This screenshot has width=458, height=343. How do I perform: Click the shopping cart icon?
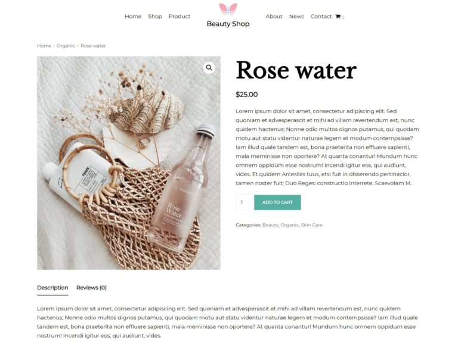click(338, 17)
